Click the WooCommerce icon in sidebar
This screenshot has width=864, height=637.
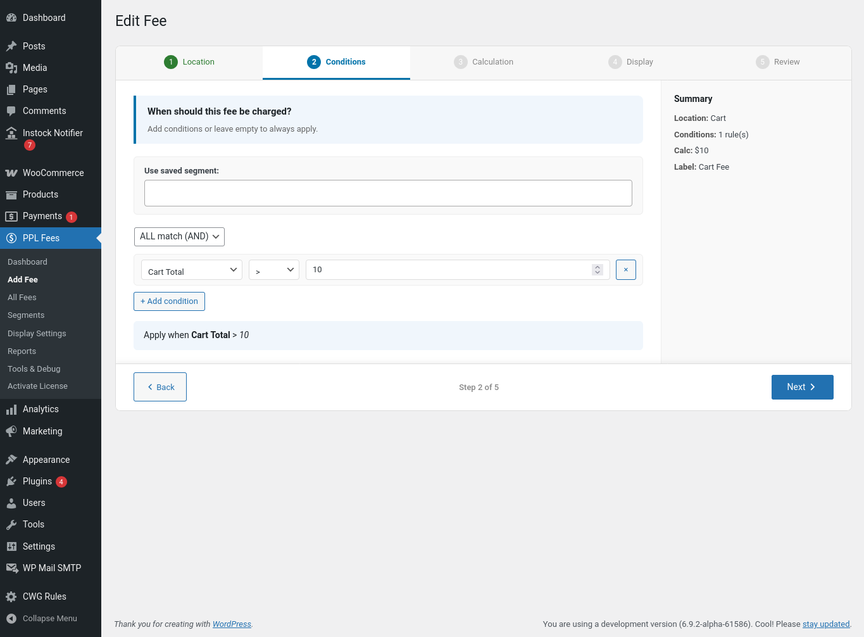tap(11, 173)
